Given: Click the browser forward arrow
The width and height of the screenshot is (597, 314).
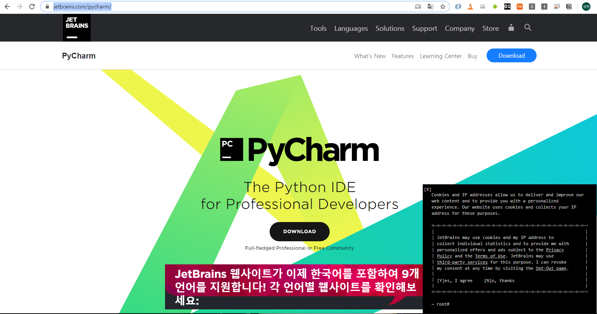Looking at the screenshot, I should [x=20, y=7].
